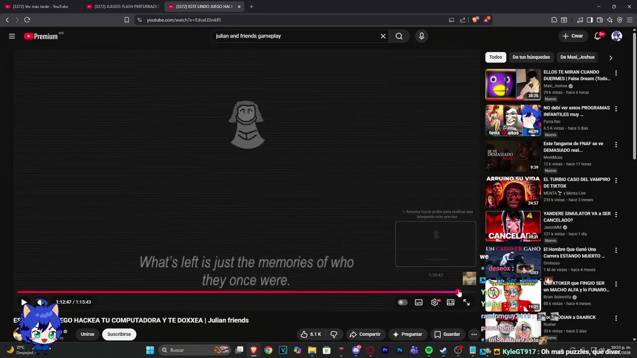Click the address bar URL
Screen dimensions: 637x358
pyautogui.click(x=184, y=20)
